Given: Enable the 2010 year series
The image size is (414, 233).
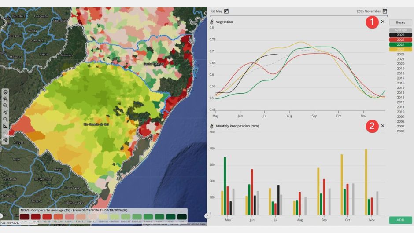Looking at the screenshot, I should click(x=400, y=112).
